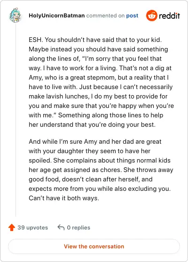Click the "0 replies" count

click(x=78, y=228)
